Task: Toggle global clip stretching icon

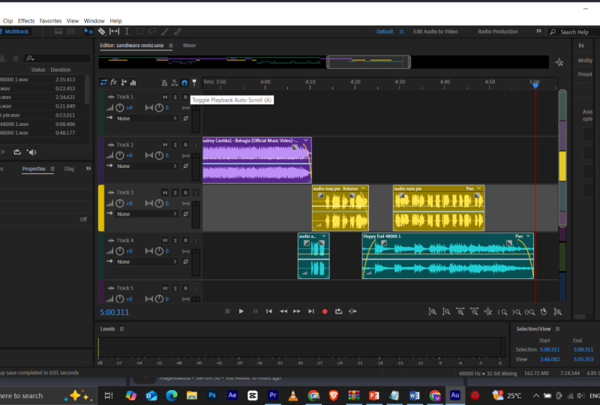Action: 174,82
